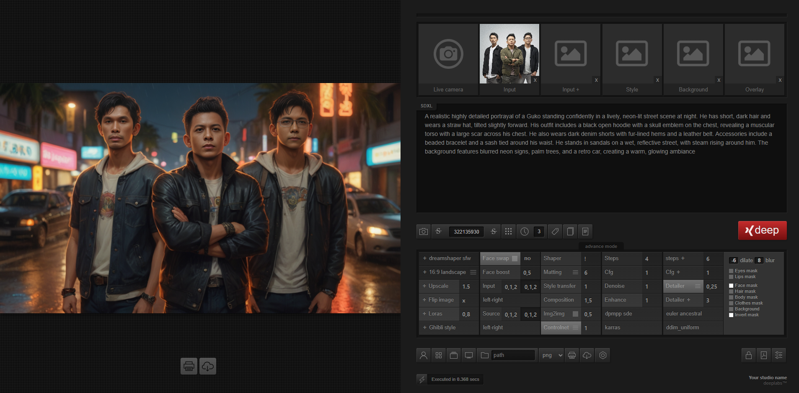The width and height of the screenshot is (799, 393).
Task: Click the monitor display icon
Action: [x=469, y=355]
